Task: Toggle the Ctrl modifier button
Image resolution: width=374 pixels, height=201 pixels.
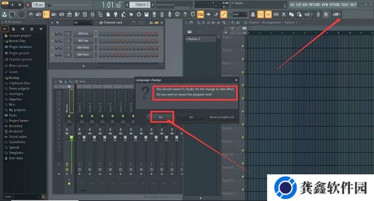Action: point(261,14)
